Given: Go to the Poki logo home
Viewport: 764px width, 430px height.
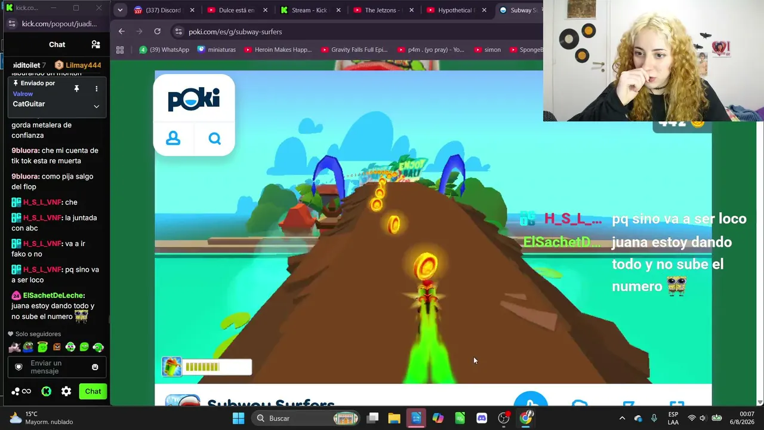Looking at the screenshot, I should coord(194,99).
